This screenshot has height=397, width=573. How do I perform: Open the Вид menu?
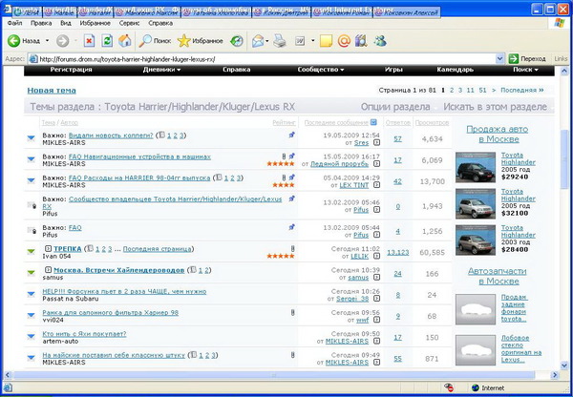pos(66,23)
